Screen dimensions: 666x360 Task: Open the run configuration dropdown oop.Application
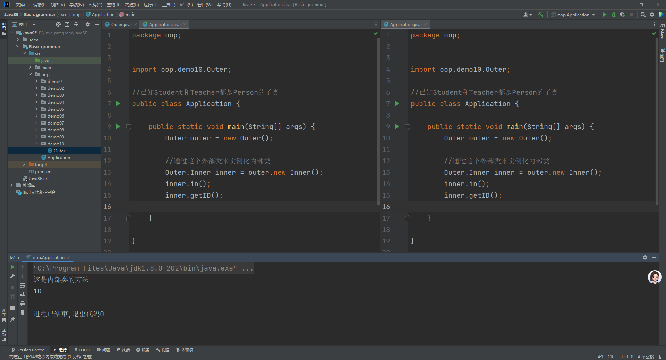tap(573, 15)
